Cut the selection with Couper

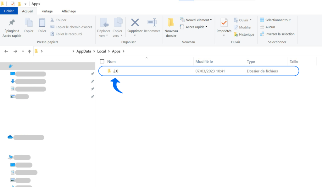(x=59, y=20)
